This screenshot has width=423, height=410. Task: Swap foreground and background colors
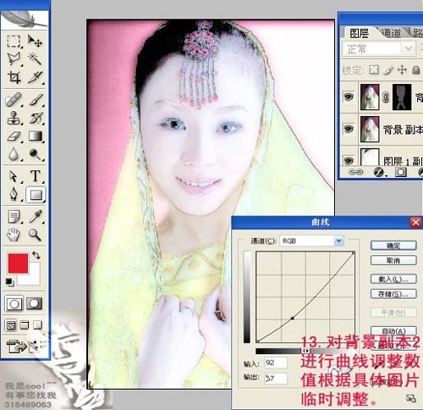(36, 256)
